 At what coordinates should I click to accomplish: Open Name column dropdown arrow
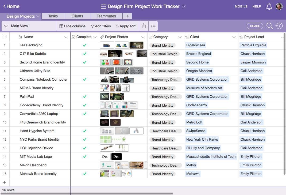click(x=66, y=37)
